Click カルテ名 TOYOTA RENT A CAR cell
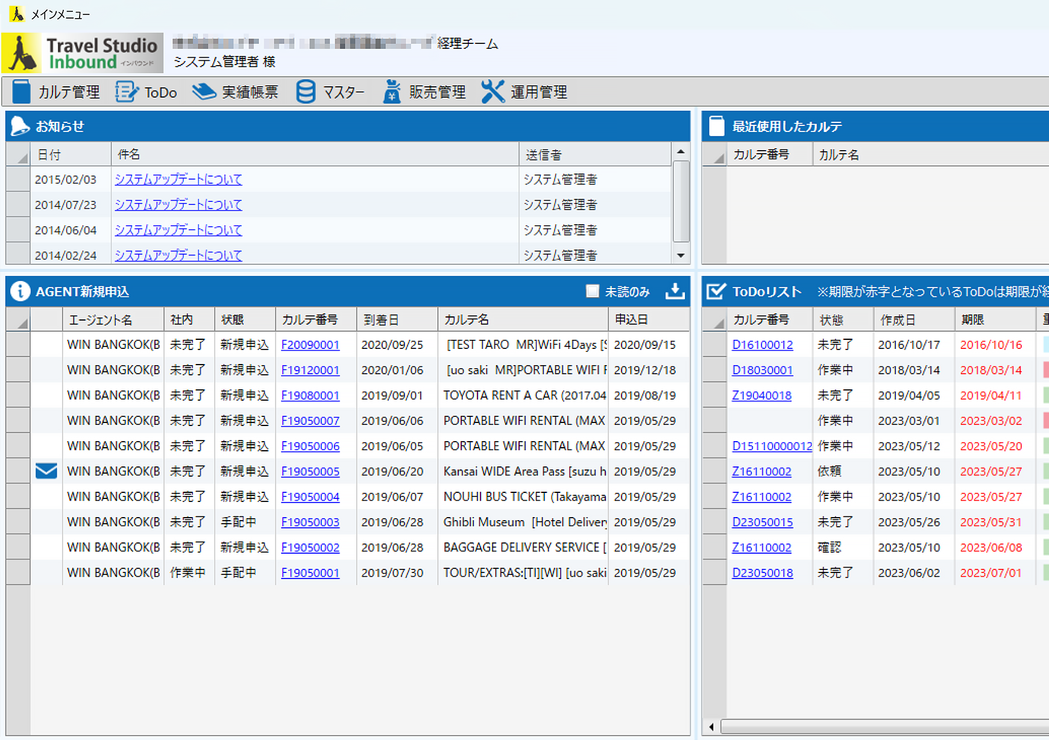1049x740 pixels. [523, 395]
